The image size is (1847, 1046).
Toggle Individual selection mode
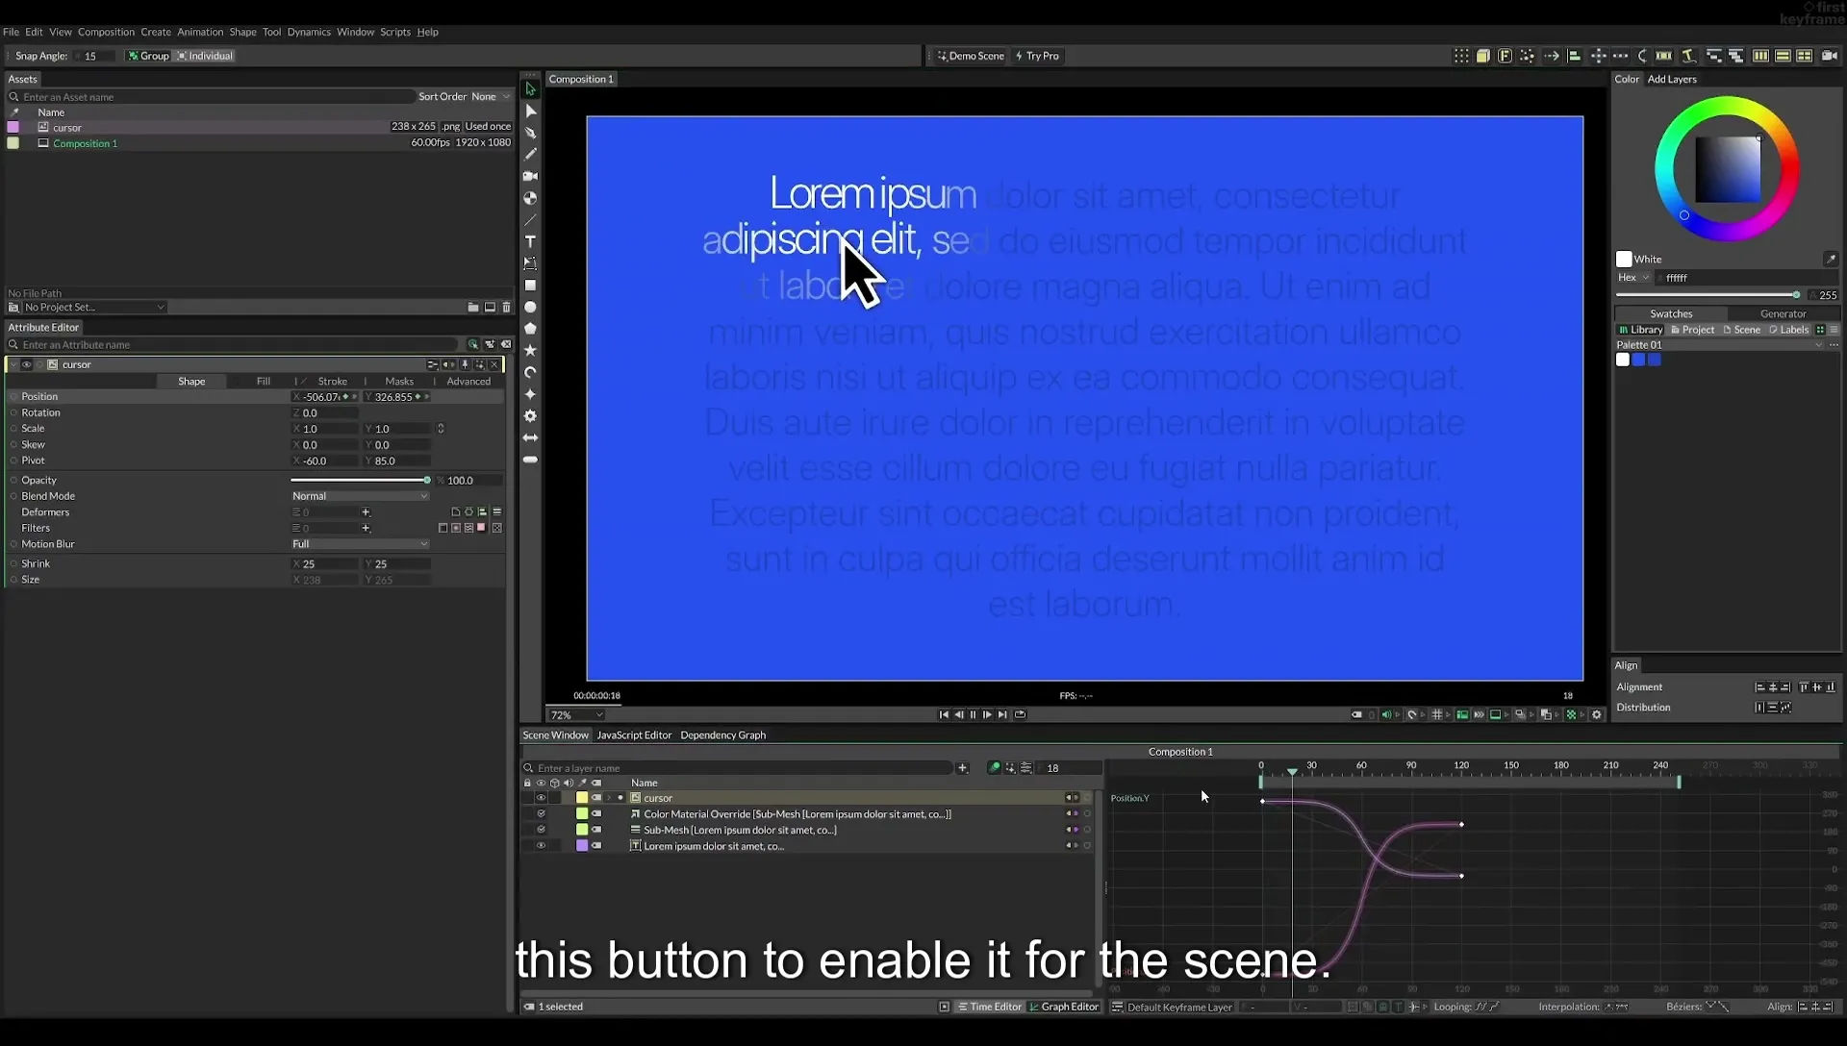(x=205, y=56)
